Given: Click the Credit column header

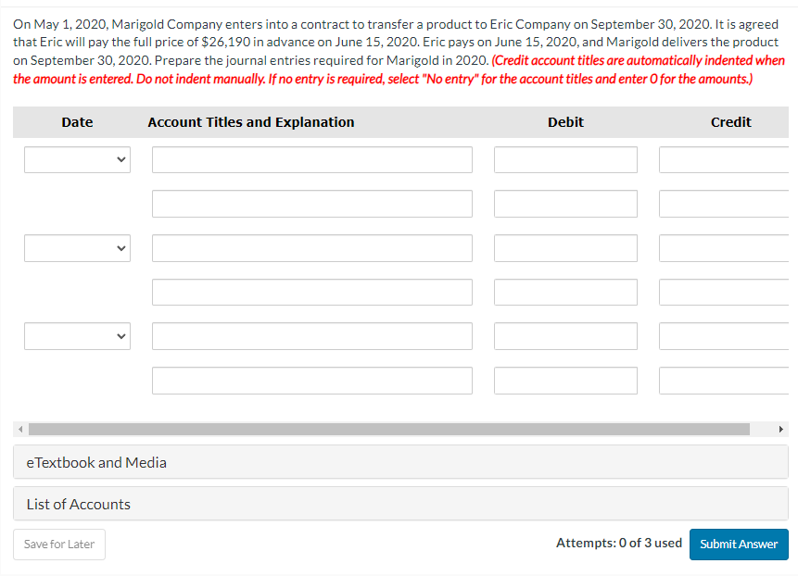Looking at the screenshot, I should click(731, 122).
